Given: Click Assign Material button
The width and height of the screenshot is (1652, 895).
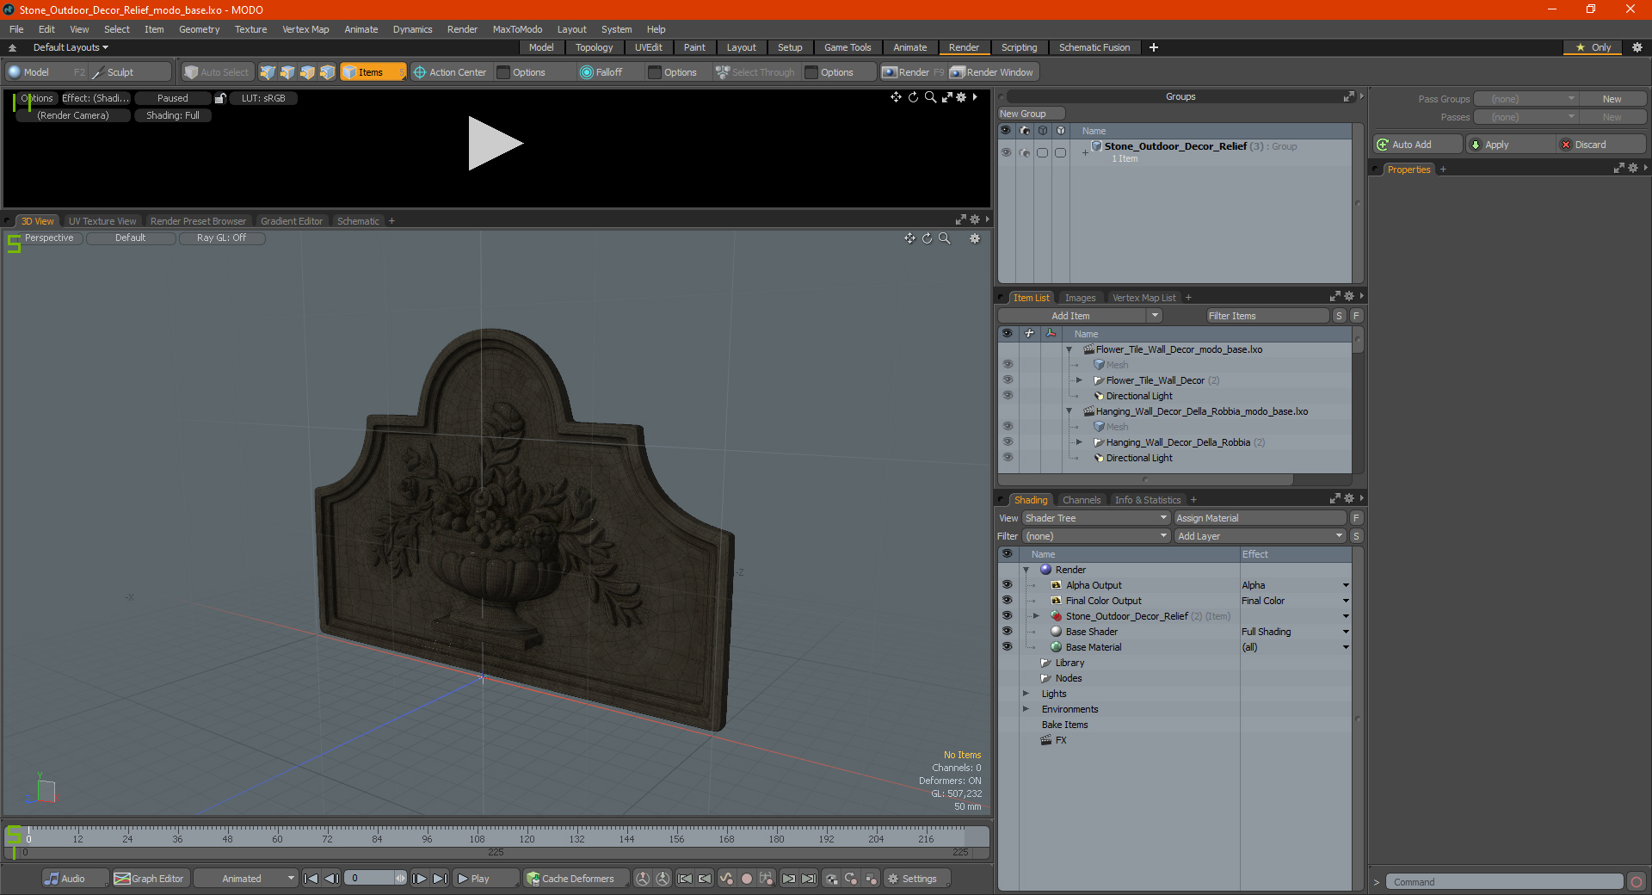Looking at the screenshot, I should click(1260, 518).
